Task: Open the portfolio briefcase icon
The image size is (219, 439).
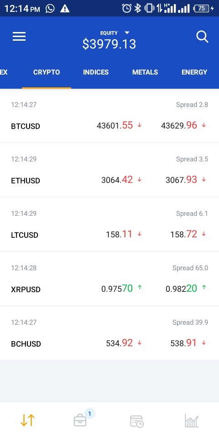Action: pos(80,420)
